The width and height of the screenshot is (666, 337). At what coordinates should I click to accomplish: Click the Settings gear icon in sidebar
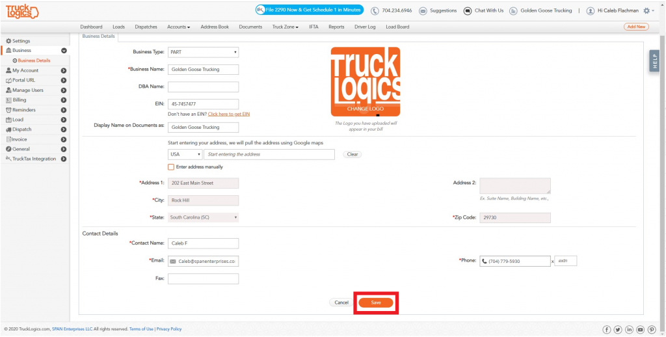coord(8,41)
